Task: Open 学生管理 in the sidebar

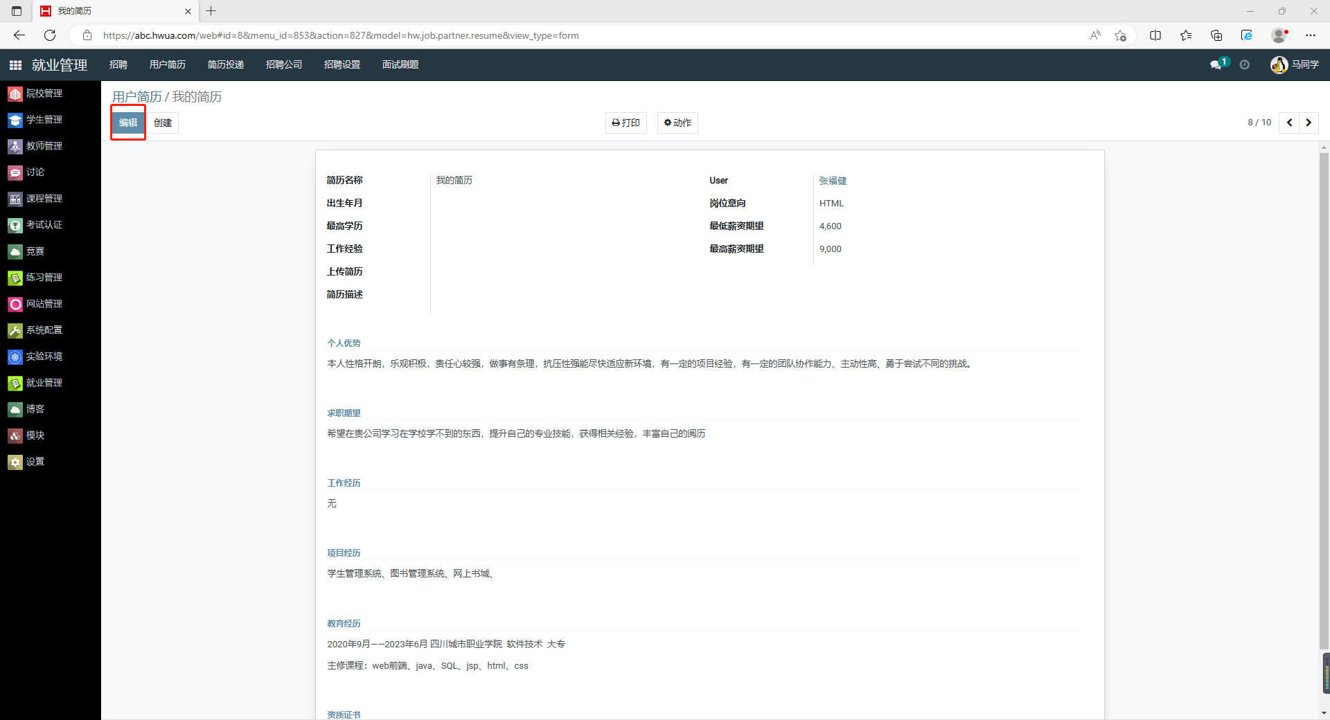Action: point(36,120)
